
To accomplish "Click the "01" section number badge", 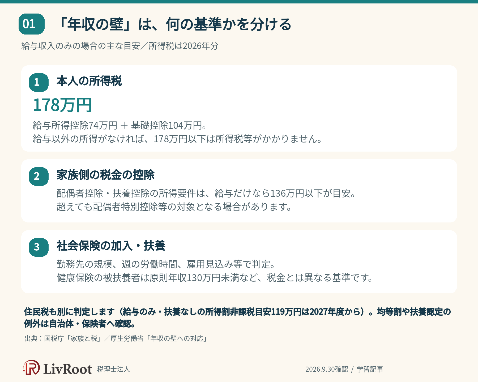I will click(32, 24).
